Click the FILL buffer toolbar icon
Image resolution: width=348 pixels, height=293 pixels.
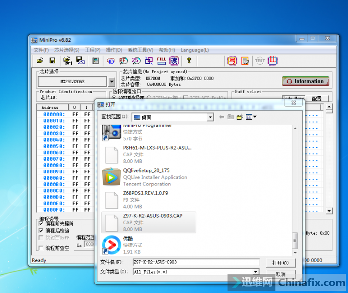pos(161,61)
